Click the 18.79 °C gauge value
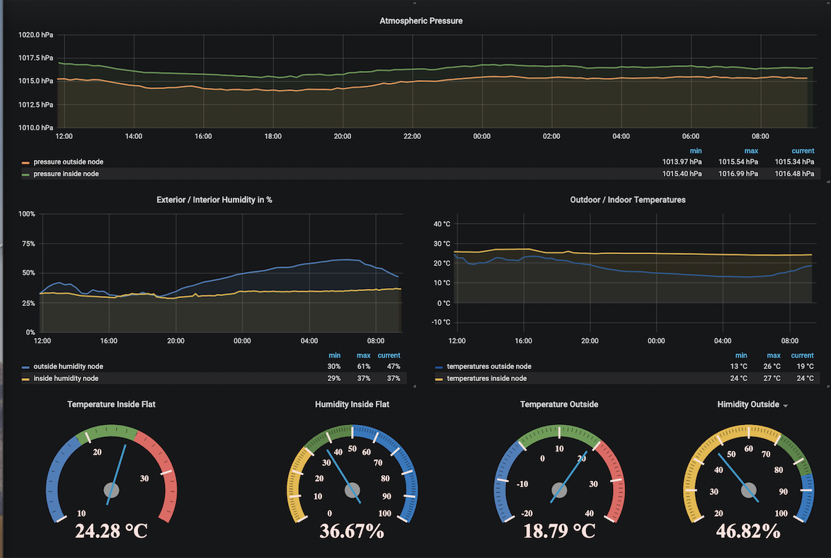The height and width of the screenshot is (558, 831). (x=559, y=531)
